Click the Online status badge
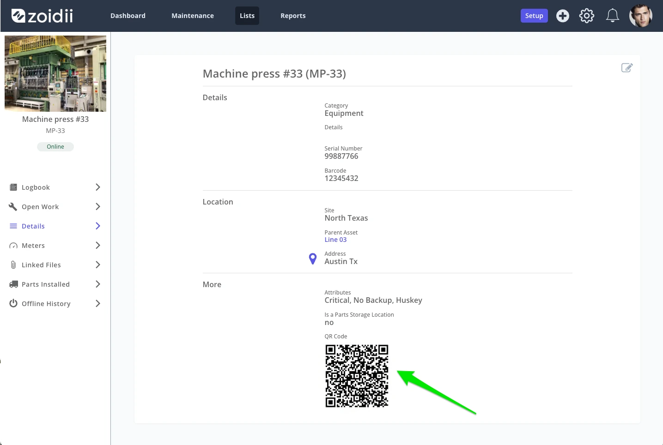The image size is (663, 445). click(x=55, y=147)
